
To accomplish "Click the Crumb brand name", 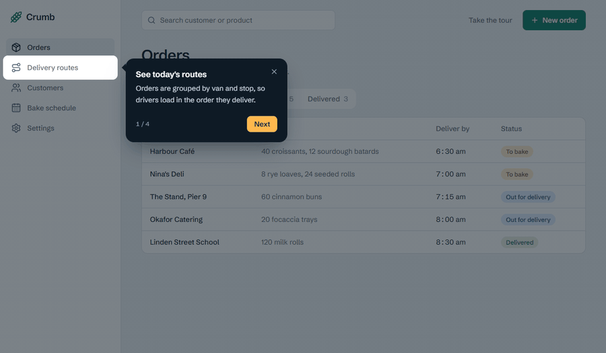I will [40, 17].
